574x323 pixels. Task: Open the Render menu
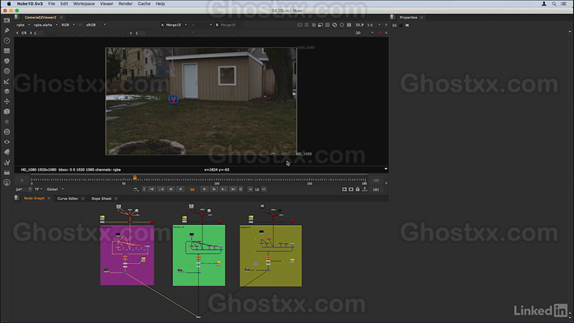125,4
